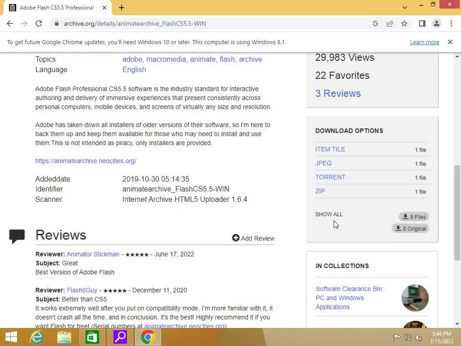The image size is (461, 346).
Task: Click the Google icon in address bar
Action: pos(375,23)
